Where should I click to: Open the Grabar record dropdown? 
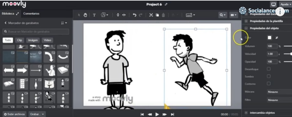[x=37, y=114]
